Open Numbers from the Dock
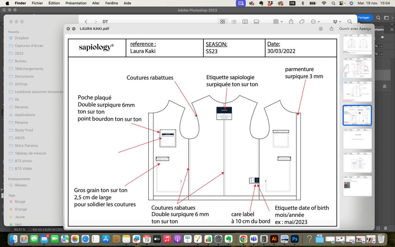Screen dimensions: 395x247 tap(208, 239)
